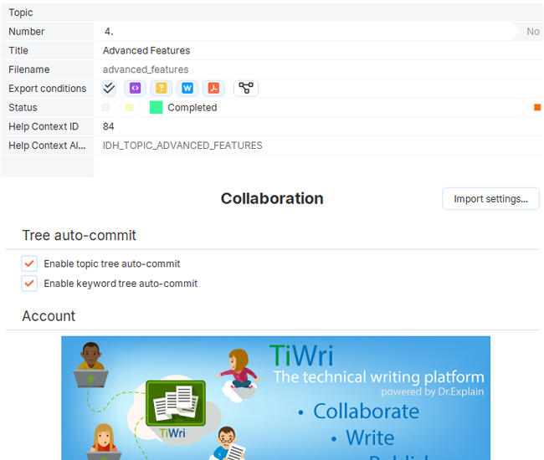Click the Account section heading
Image resolution: width=544 pixels, height=460 pixels.
pyautogui.click(x=49, y=316)
